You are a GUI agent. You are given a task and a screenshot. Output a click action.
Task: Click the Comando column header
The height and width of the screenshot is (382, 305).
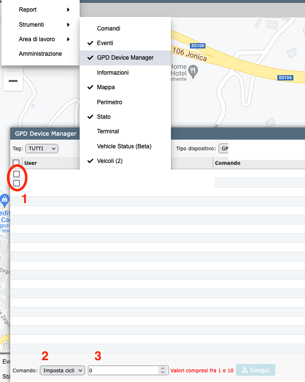pos(228,163)
